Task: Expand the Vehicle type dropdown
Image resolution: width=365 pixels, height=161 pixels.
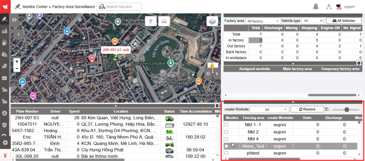Action: coord(313,21)
